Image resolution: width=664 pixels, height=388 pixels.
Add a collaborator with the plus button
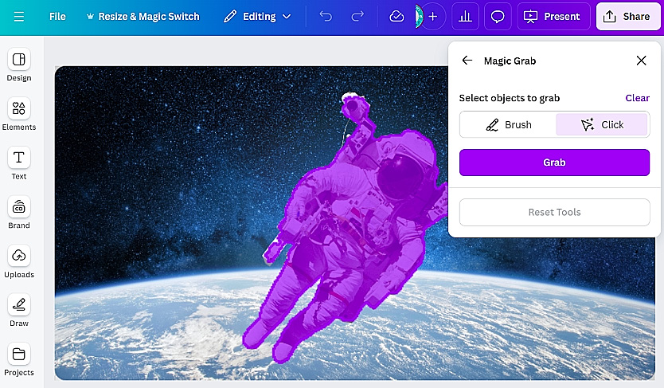(433, 17)
